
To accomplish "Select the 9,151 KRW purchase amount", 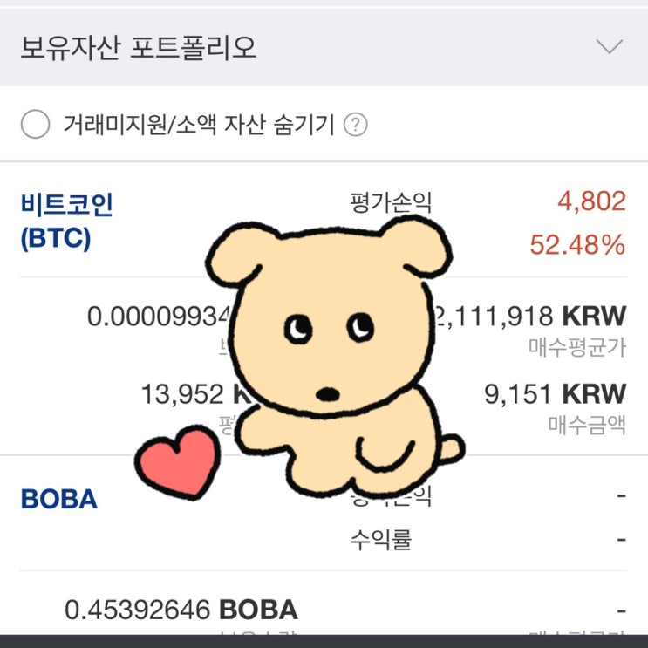I will [555, 394].
